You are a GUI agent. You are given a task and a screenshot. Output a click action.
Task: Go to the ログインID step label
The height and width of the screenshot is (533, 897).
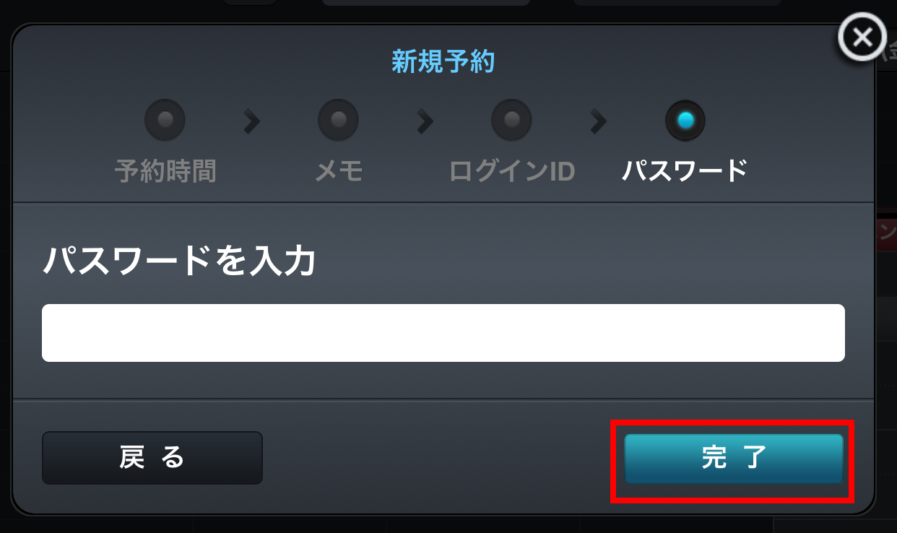coord(511,172)
